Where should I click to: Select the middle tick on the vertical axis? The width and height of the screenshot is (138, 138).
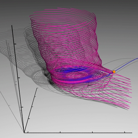pos(19,78)
